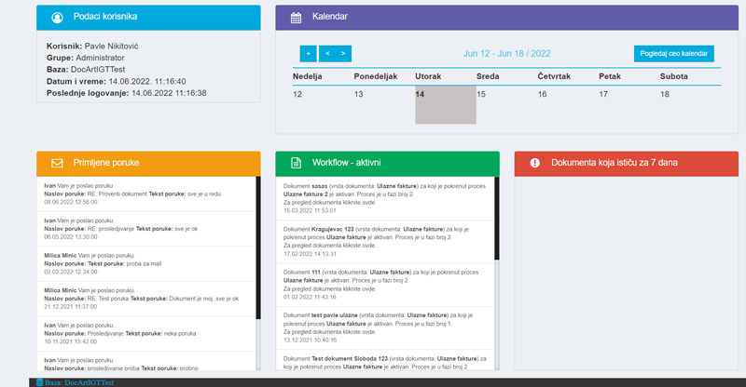Click the exclamation warning icon in Dokumenta header
The width and height of the screenshot is (746, 387).
(x=534, y=163)
